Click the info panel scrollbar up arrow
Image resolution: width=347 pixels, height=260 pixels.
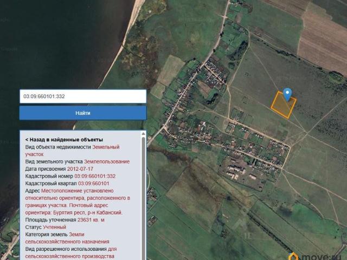(x=143, y=134)
